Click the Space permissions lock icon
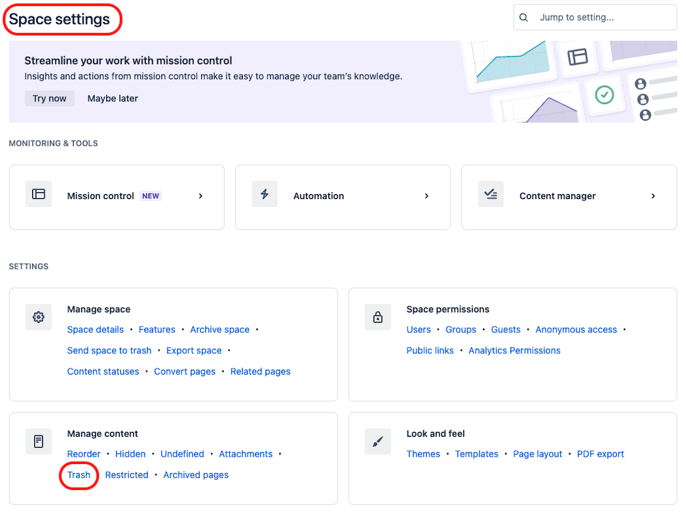686x512 pixels. coord(378,316)
